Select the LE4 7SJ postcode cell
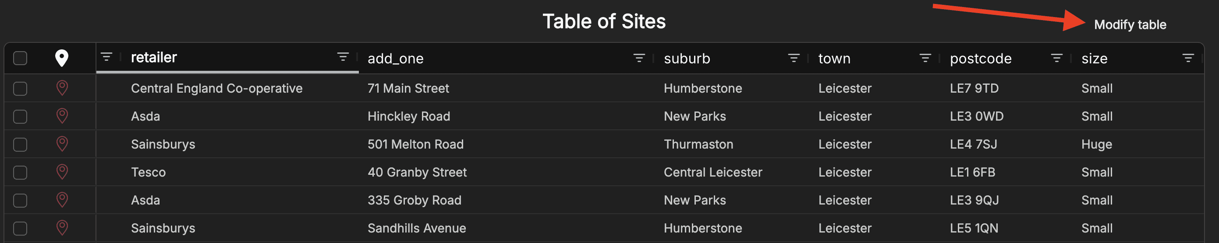Viewport: 1219px width, 243px height. [973, 144]
